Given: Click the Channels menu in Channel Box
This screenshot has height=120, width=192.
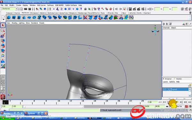Looking at the screenshot, I should (166, 28).
